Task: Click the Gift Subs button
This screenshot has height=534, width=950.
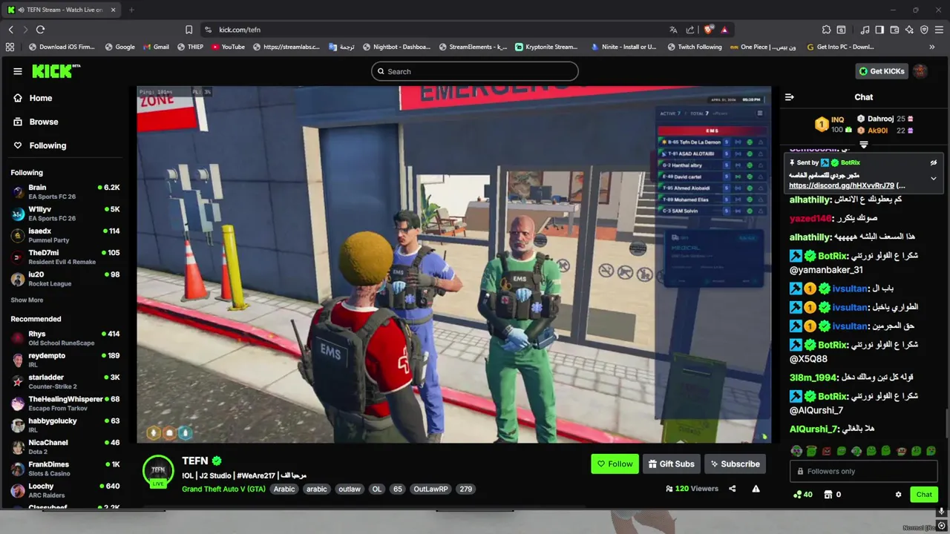Action: [x=671, y=464]
